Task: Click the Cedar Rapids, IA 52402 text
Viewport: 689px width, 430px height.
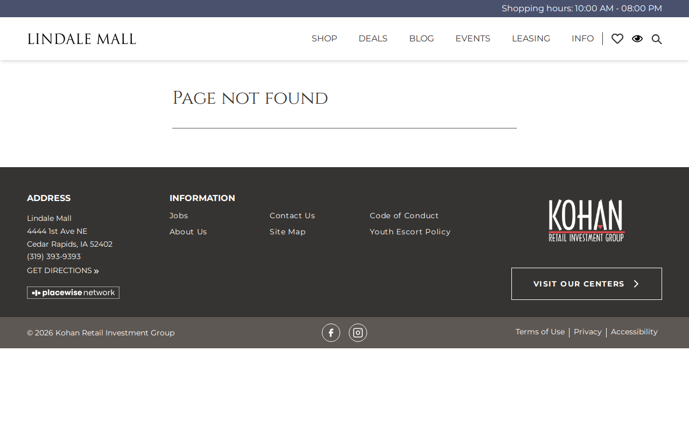Action: pyautogui.click(x=70, y=244)
